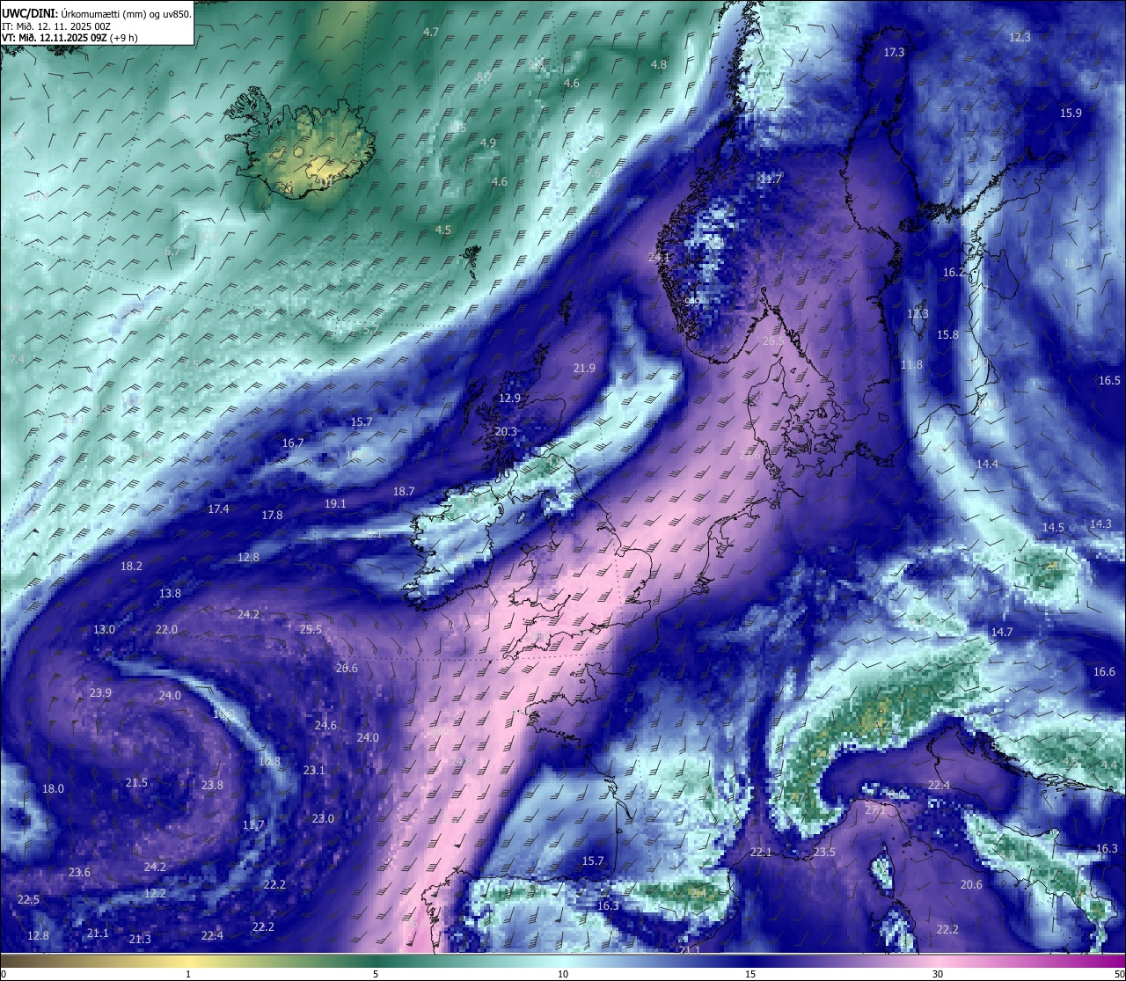Image resolution: width=1126 pixels, height=981 pixels.
Task: Click the 13.8 value in the Atlantic
Action: [170, 594]
